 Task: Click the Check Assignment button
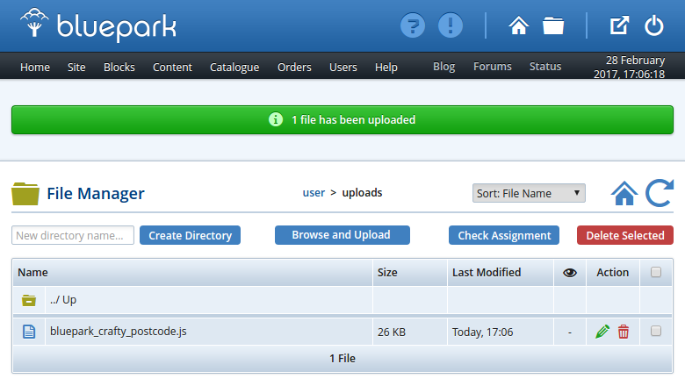[504, 235]
